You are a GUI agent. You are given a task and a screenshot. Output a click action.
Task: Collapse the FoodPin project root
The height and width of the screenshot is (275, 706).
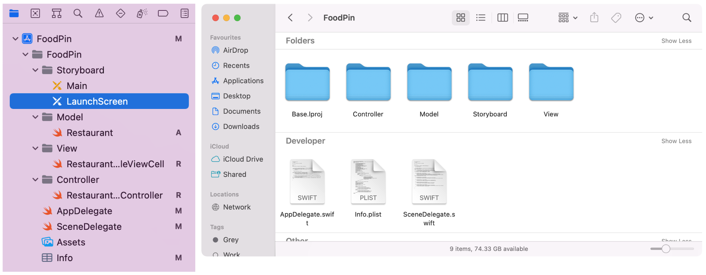coord(15,39)
